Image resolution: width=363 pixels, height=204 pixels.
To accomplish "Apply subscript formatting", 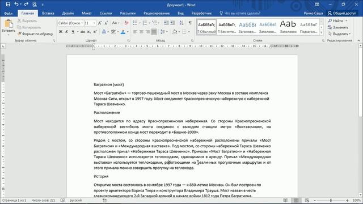I will 89,32.
